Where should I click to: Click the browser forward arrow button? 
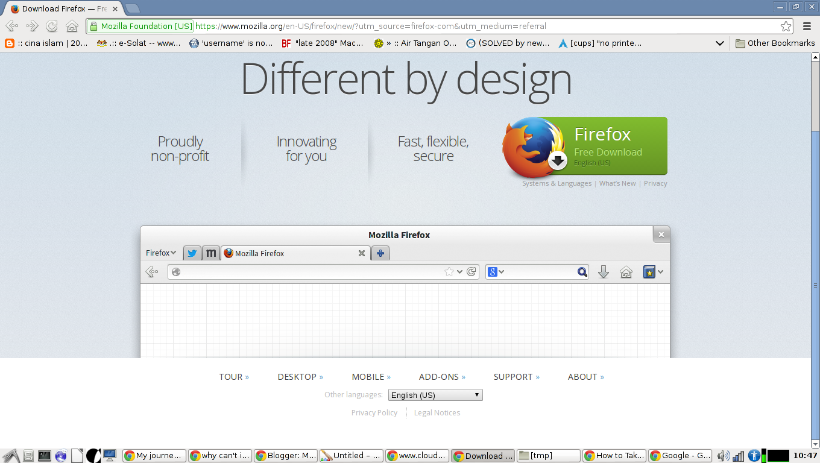(x=32, y=26)
